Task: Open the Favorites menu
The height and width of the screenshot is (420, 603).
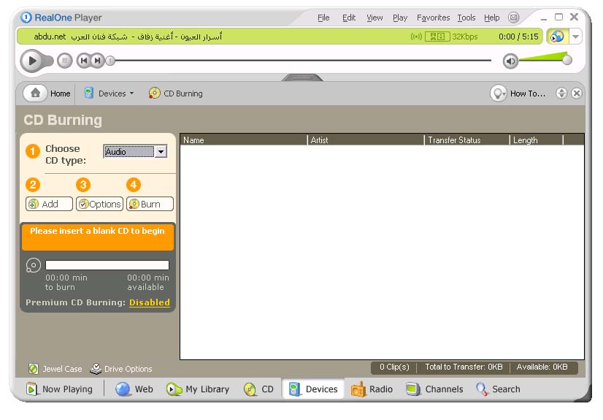Action: point(433,18)
